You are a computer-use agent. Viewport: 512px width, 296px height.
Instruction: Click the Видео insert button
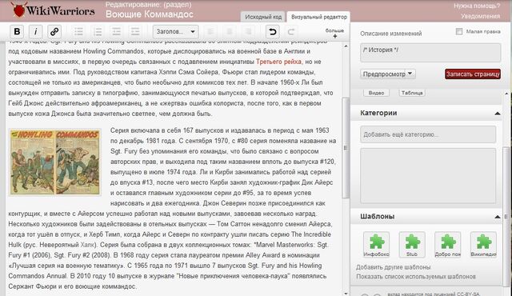[376, 93]
